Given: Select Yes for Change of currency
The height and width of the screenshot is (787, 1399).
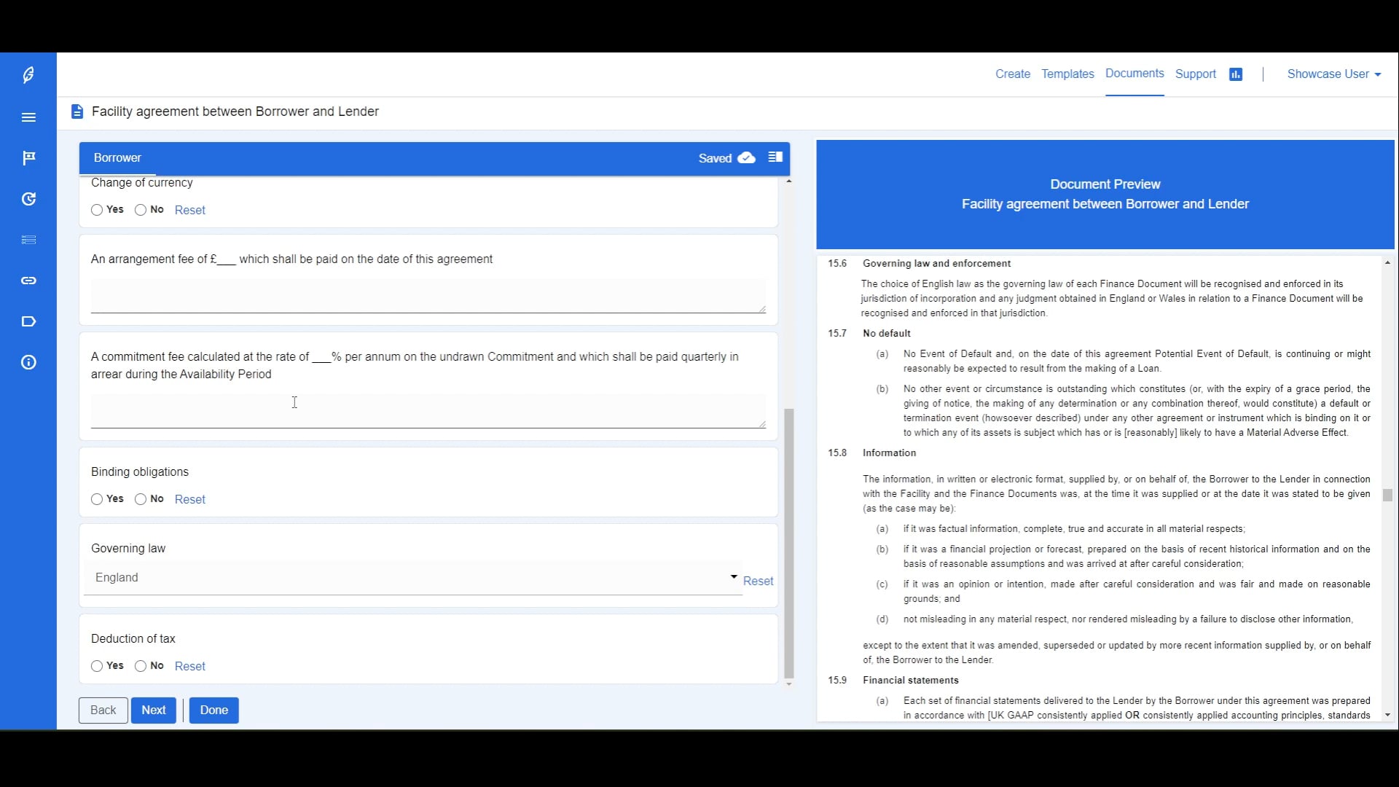Looking at the screenshot, I should (x=97, y=210).
